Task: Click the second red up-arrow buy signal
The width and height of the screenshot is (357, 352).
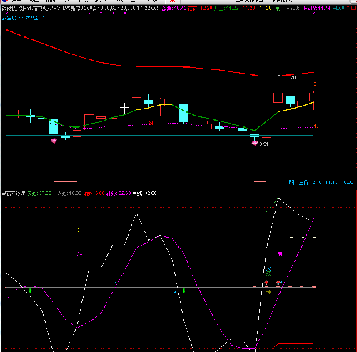Action: pyautogui.click(x=278, y=283)
